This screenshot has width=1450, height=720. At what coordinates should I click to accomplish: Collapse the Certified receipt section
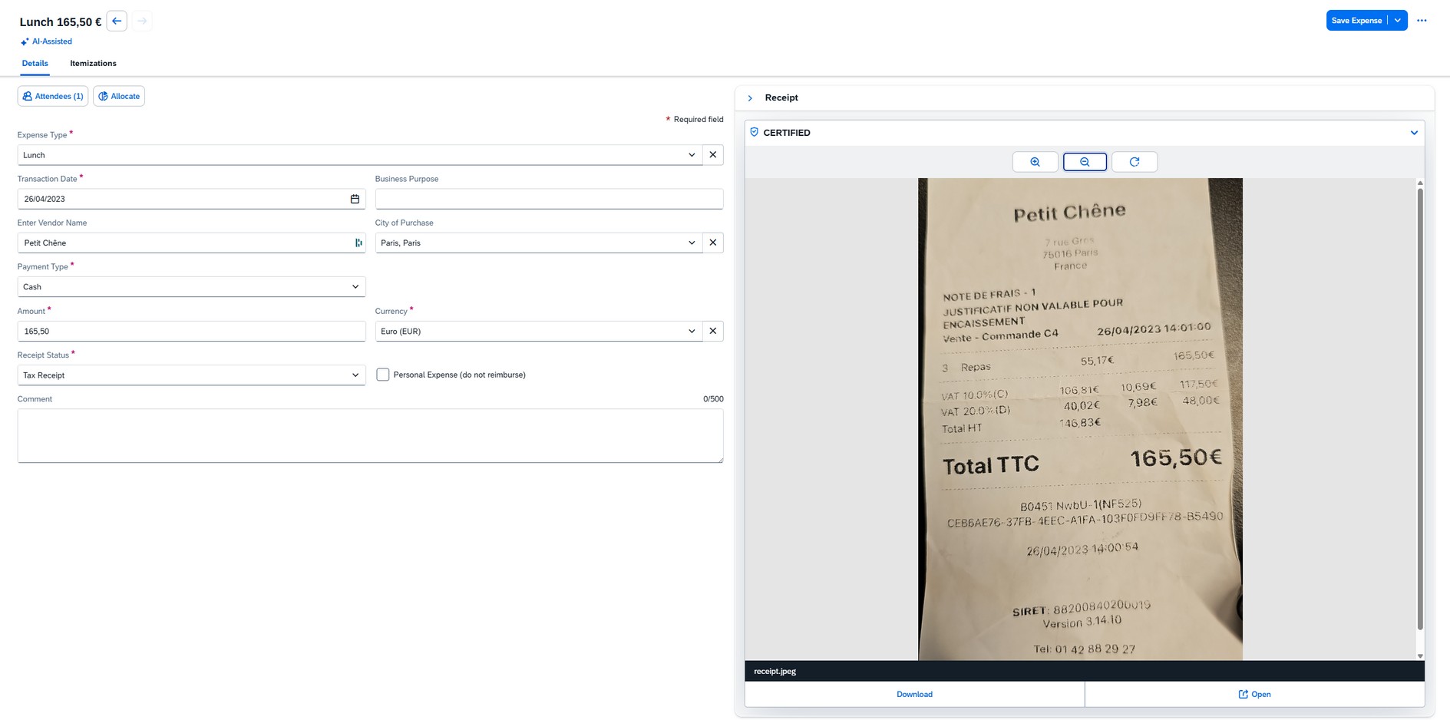click(x=1414, y=133)
